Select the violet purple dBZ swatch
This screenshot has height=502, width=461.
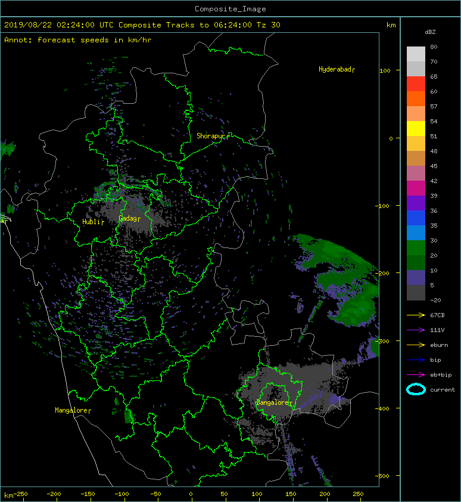pos(416,203)
